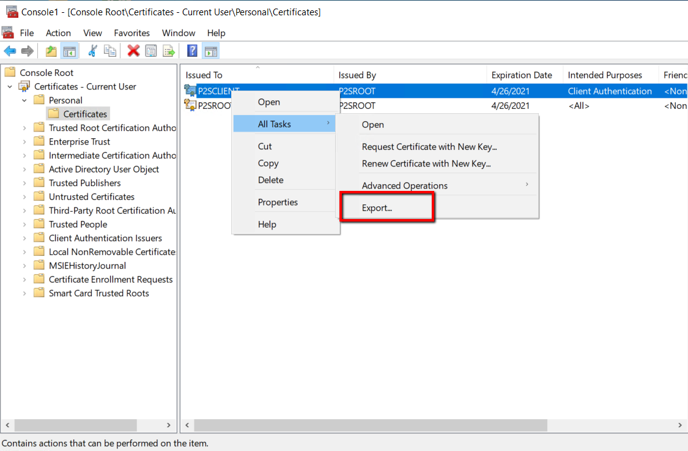
Task: Expand the Intermediate Certification Authorities node
Action: [24, 155]
